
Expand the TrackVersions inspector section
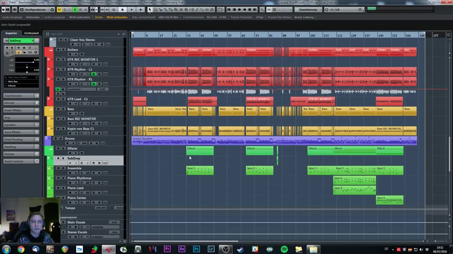click(21, 96)
